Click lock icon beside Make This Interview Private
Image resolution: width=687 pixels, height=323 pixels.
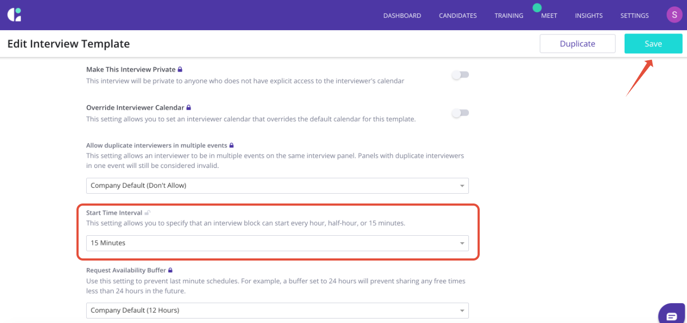[x=180, y=69]
